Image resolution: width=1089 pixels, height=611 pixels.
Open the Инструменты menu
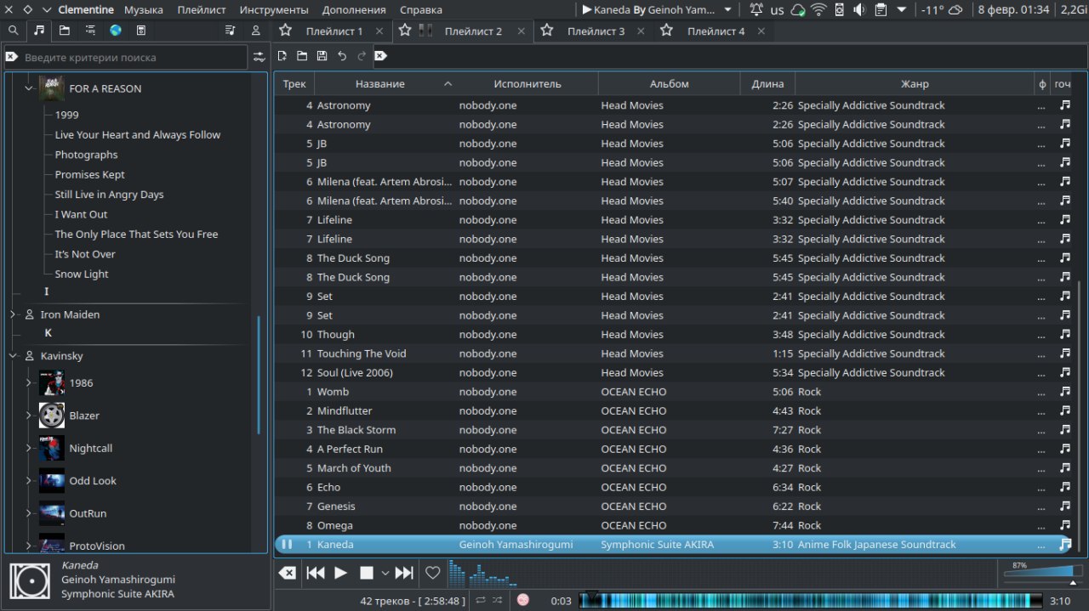[274, 10]
